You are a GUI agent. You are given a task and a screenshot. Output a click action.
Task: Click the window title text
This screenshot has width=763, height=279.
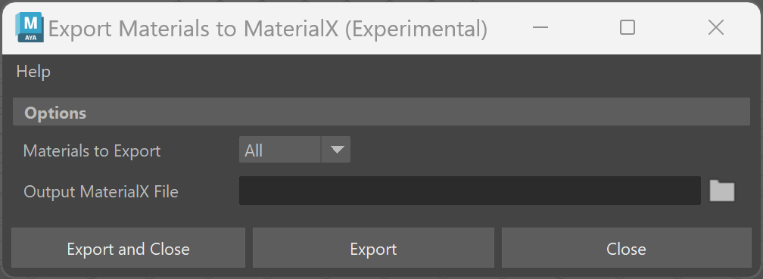coord(268,29)
